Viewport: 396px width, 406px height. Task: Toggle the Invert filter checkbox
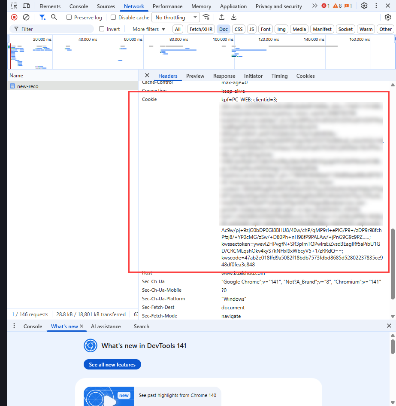click(102, 29)
